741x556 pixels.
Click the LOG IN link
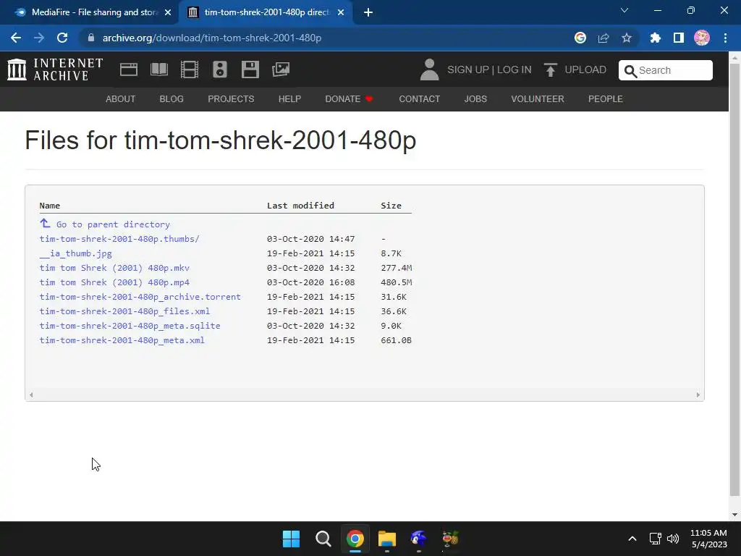tap(515, 70)
